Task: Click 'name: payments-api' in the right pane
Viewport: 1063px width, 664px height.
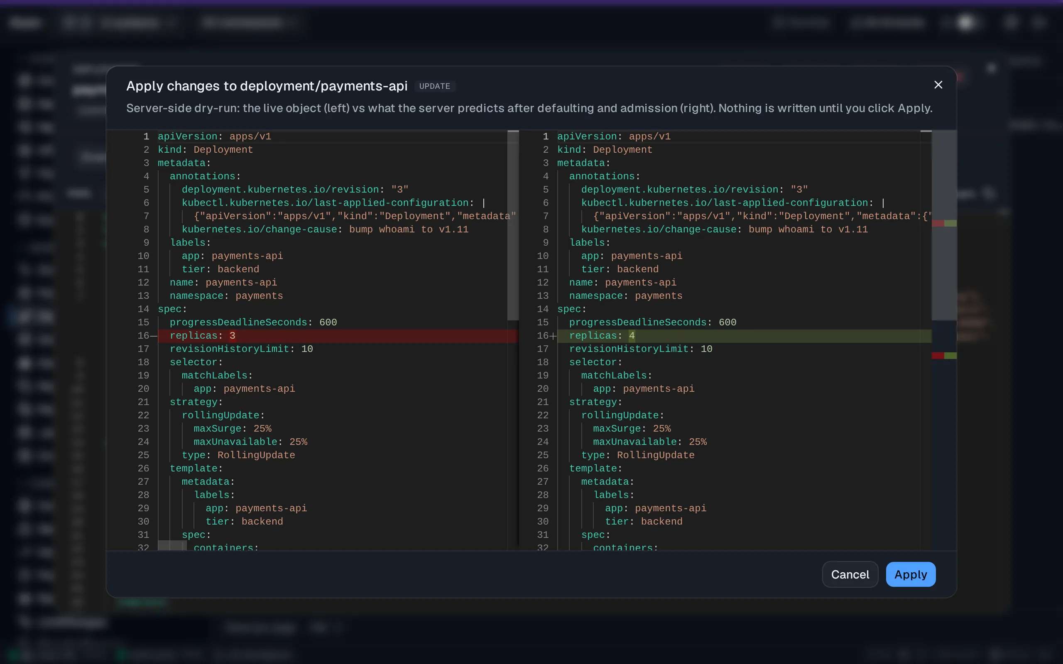Action: (x=622, y=283)
